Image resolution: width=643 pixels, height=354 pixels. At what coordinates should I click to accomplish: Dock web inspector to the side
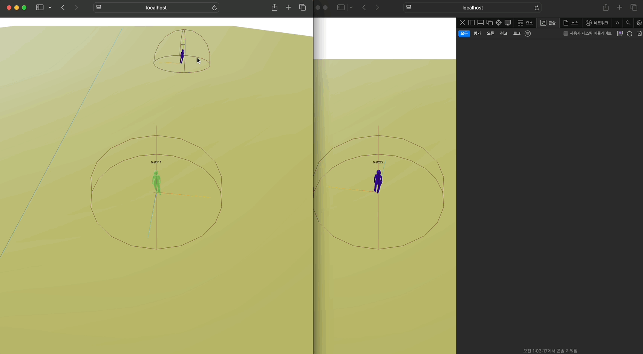[472, 23]
